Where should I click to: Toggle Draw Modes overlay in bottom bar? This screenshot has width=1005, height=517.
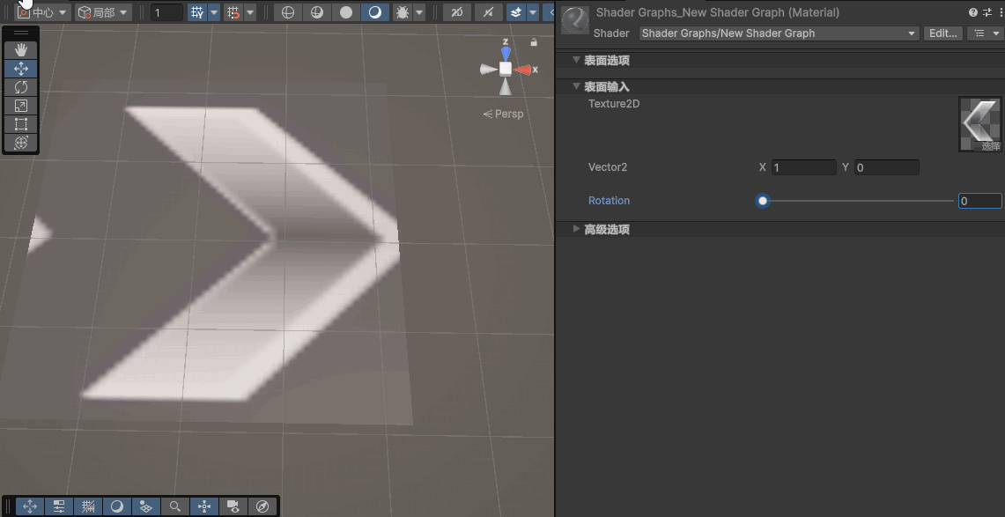116,506
